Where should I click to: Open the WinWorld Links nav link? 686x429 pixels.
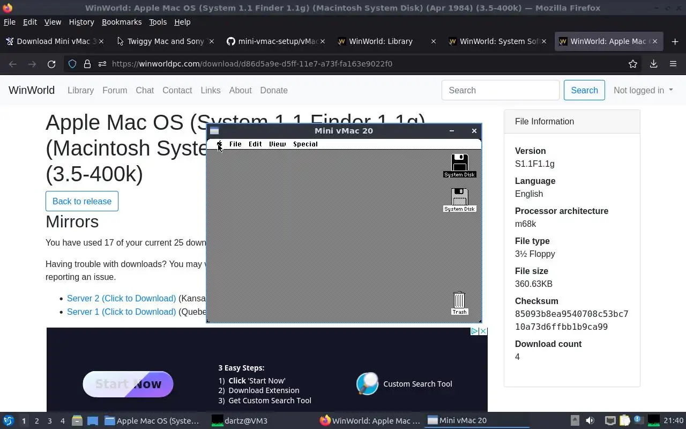(x=211, y=90)
